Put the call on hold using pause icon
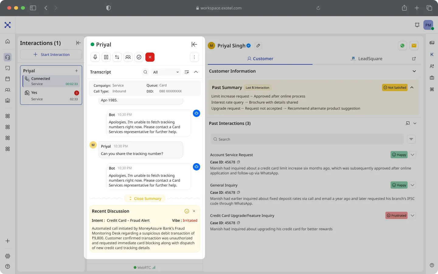The height and width of the screenshot is (274, 438). [x=106, y=57]
